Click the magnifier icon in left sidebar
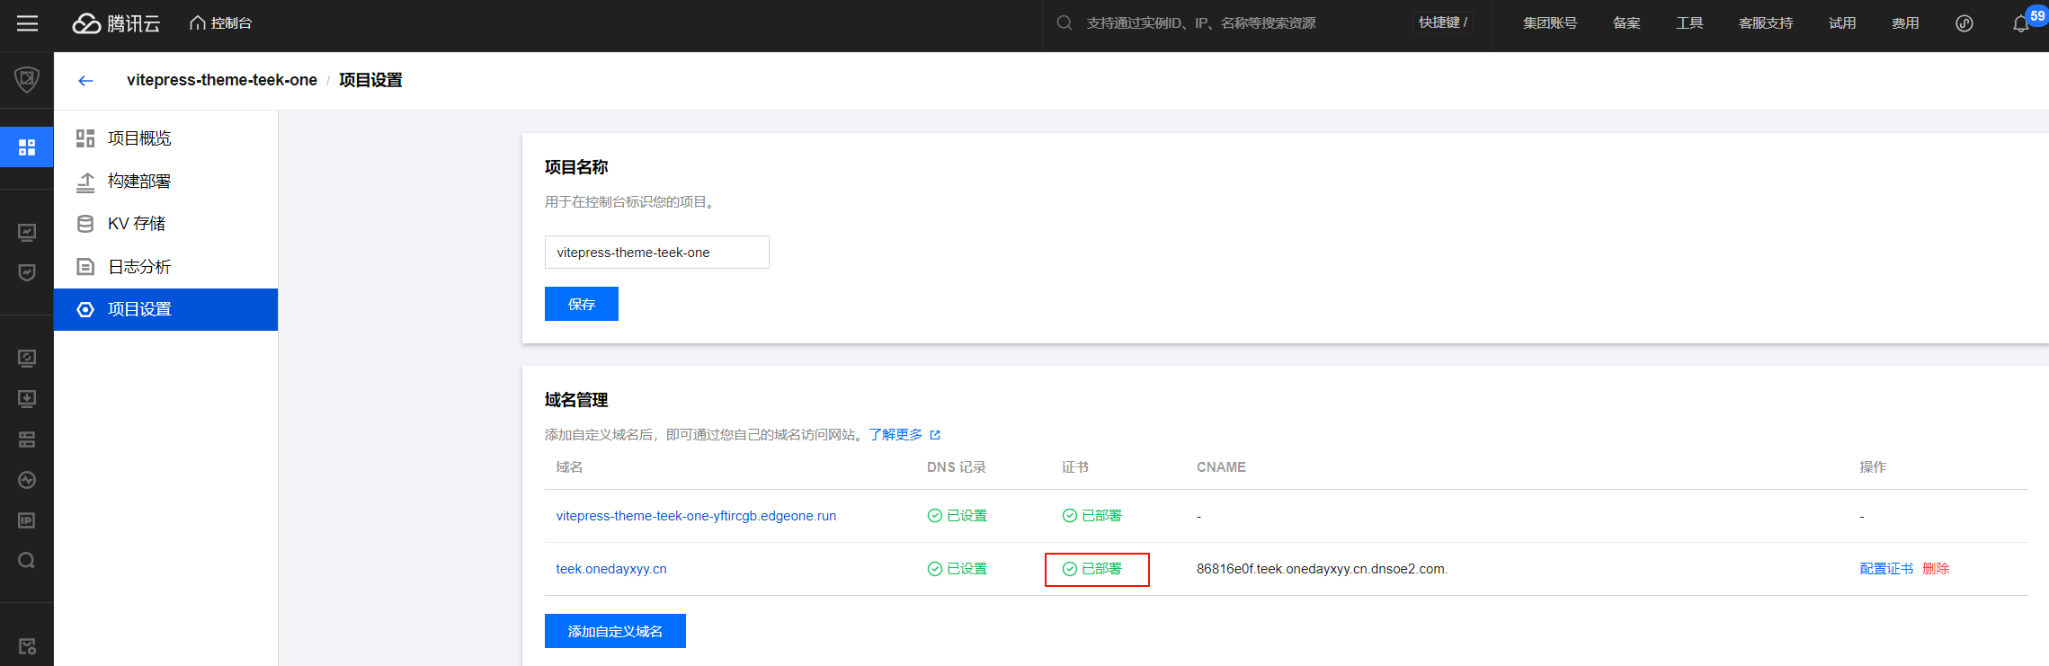Viewport: 2049px width, 666px height. (x=27, y=561)
